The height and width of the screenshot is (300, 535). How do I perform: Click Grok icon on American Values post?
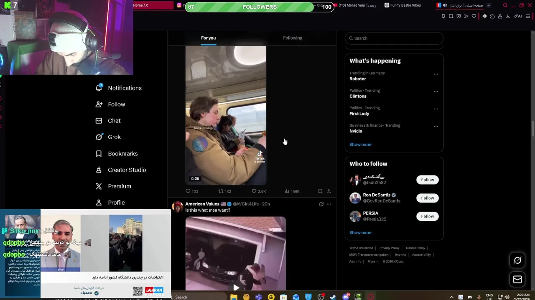pos(321,204)
